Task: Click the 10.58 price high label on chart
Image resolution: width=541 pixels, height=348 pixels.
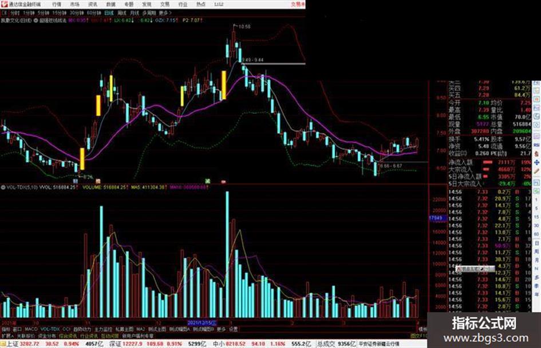Action: pyautogui.click(x=244, y=26)
